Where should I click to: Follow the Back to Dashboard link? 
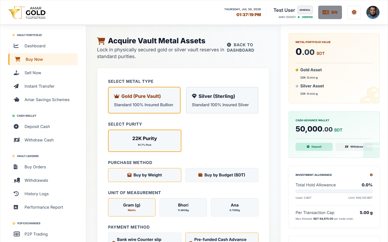coord(240,48)
